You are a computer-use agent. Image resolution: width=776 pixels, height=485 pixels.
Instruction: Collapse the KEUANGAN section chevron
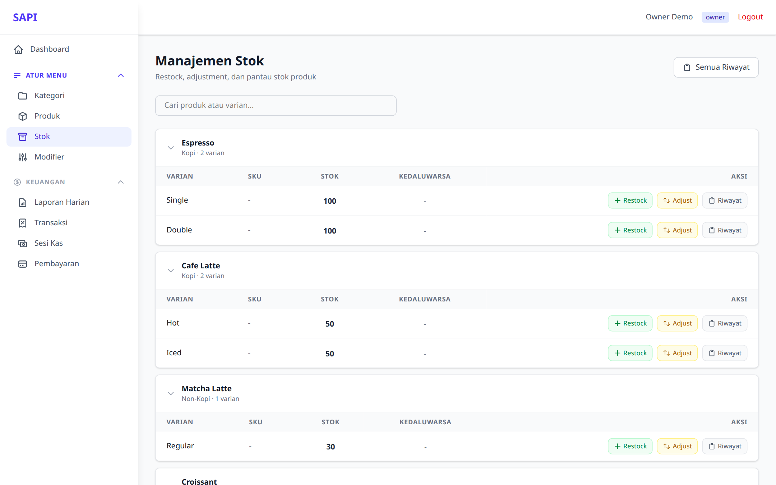121,182
